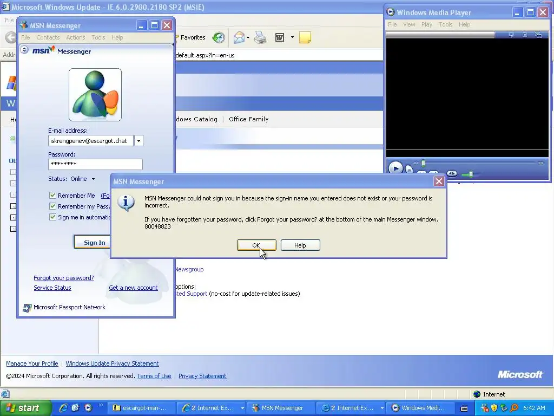Open the MSN Messenger Help menu
Image resolution: width=554 pixels, height=416 pixels.
[117, 37]
